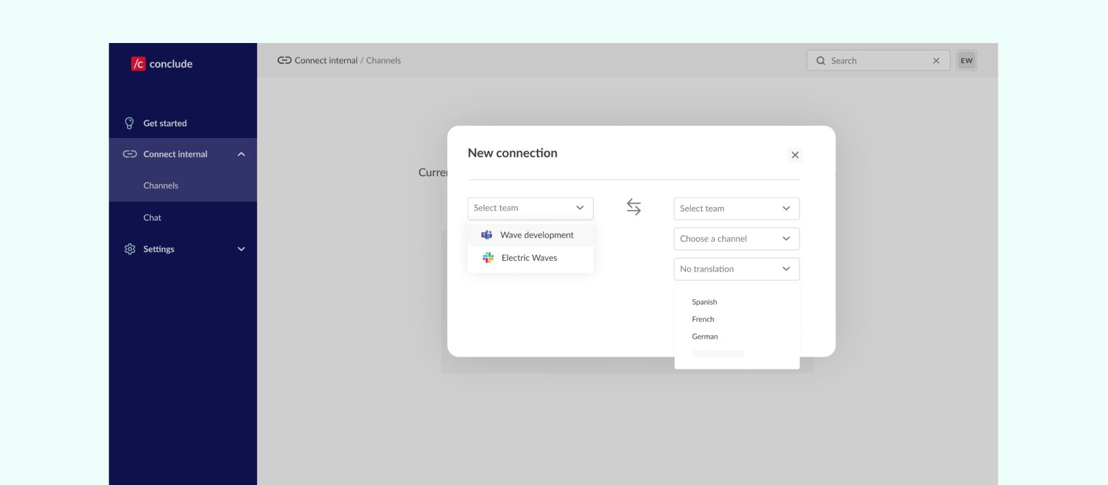Open the left Select team dropdown
This screenshot has height=485, width=1108.
pyautogui.click(x=530, y=208)
